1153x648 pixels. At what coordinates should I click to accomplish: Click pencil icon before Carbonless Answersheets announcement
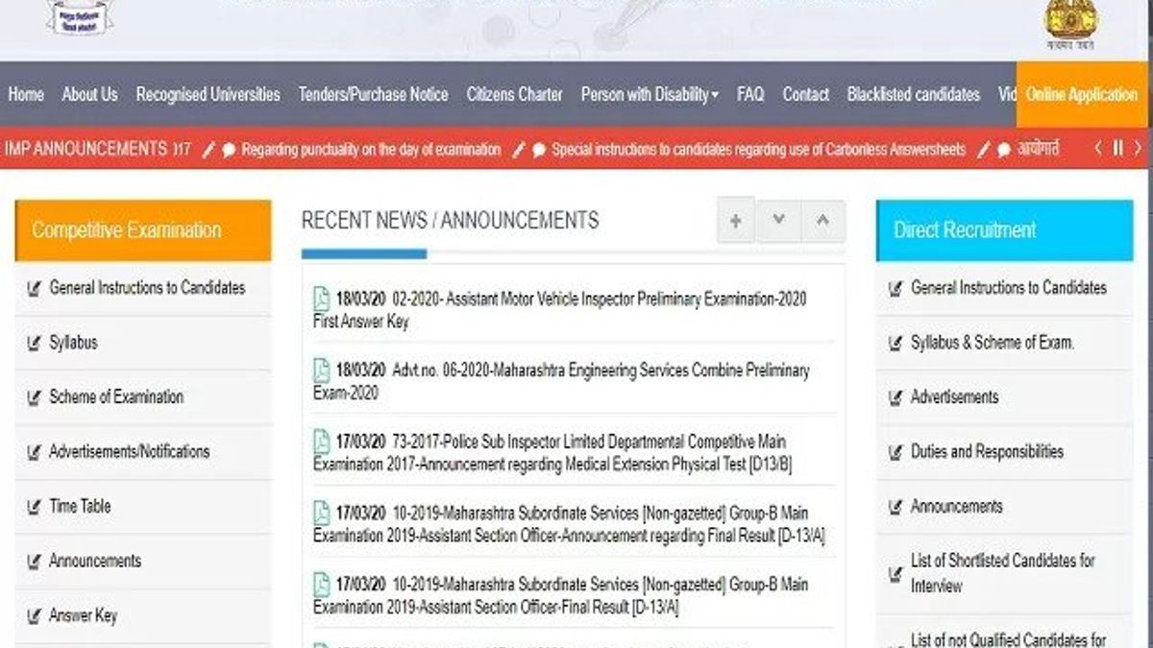point(518,150)
